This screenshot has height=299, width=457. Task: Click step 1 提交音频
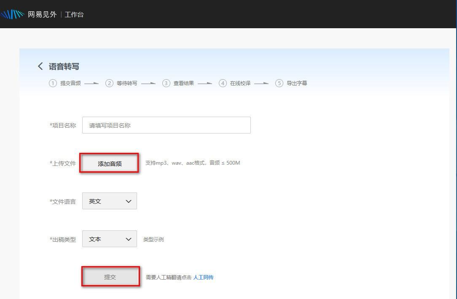click(x=65, y=83)
